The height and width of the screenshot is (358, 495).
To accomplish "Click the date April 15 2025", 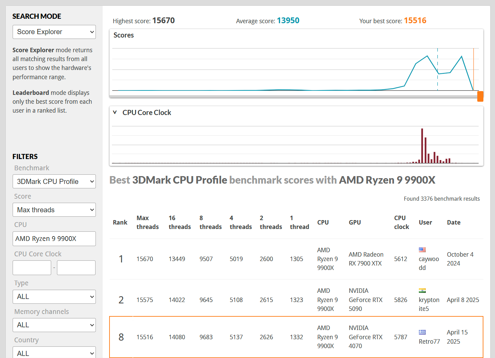I will pyautogui.click(x=457, y=337).
